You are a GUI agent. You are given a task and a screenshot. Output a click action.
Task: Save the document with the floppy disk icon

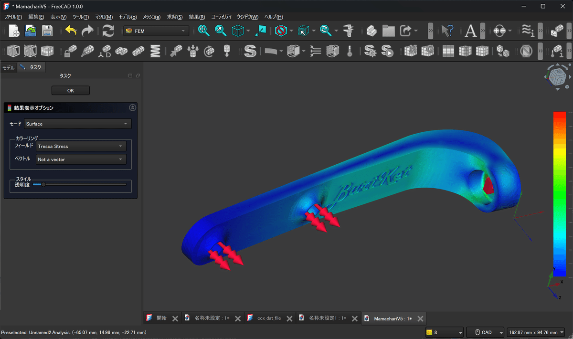tap(47, 31)
